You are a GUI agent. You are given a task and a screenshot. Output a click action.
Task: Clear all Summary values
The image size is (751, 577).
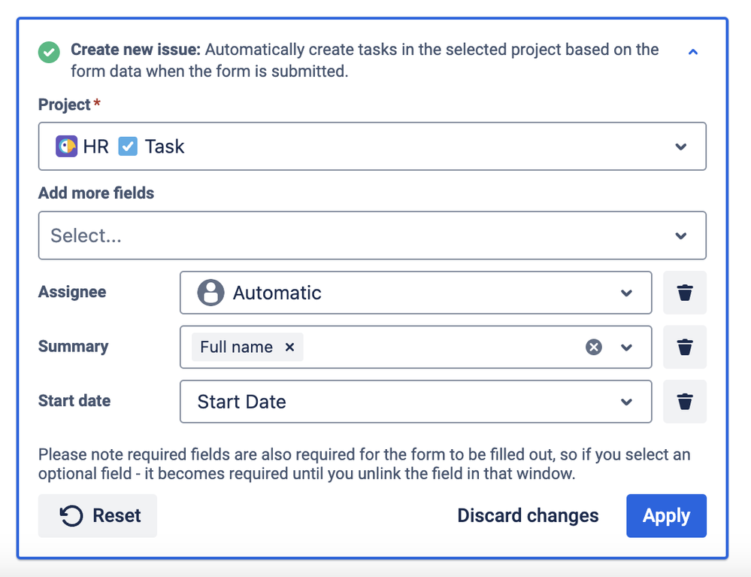tap(594, 347)
